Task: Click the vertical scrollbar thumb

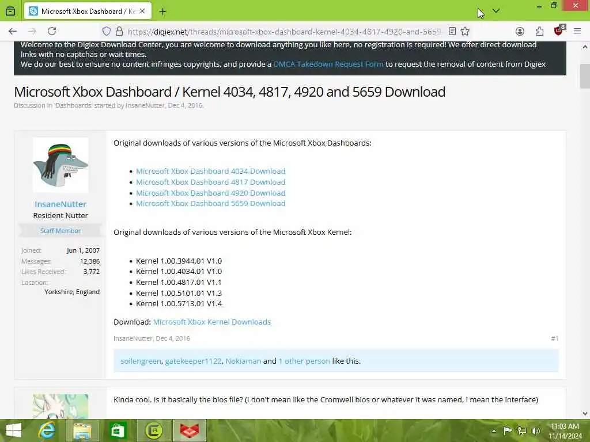Action: [x=585, y=77]
